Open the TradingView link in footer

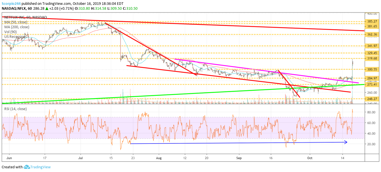(x=41, y=167)
